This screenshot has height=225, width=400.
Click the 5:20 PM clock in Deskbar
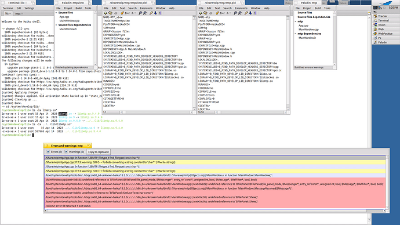(x=394, y=8)
